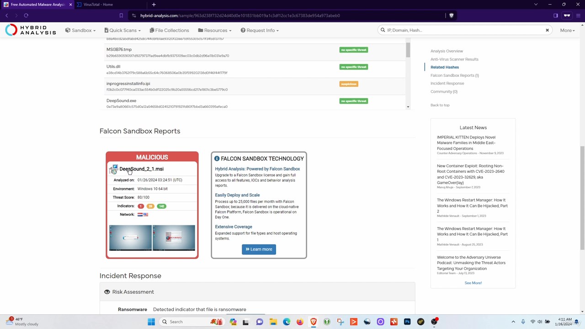Expand the Sandbox dropdown menu
The width and height of the screenshot is (585, 329).
pyautogui.click(x=80, y=30)
